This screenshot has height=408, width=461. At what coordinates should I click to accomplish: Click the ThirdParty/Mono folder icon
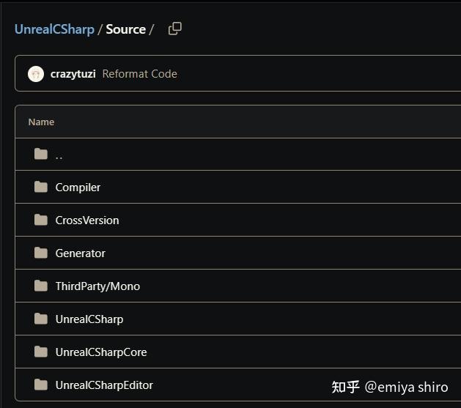[x=41, y=286]
